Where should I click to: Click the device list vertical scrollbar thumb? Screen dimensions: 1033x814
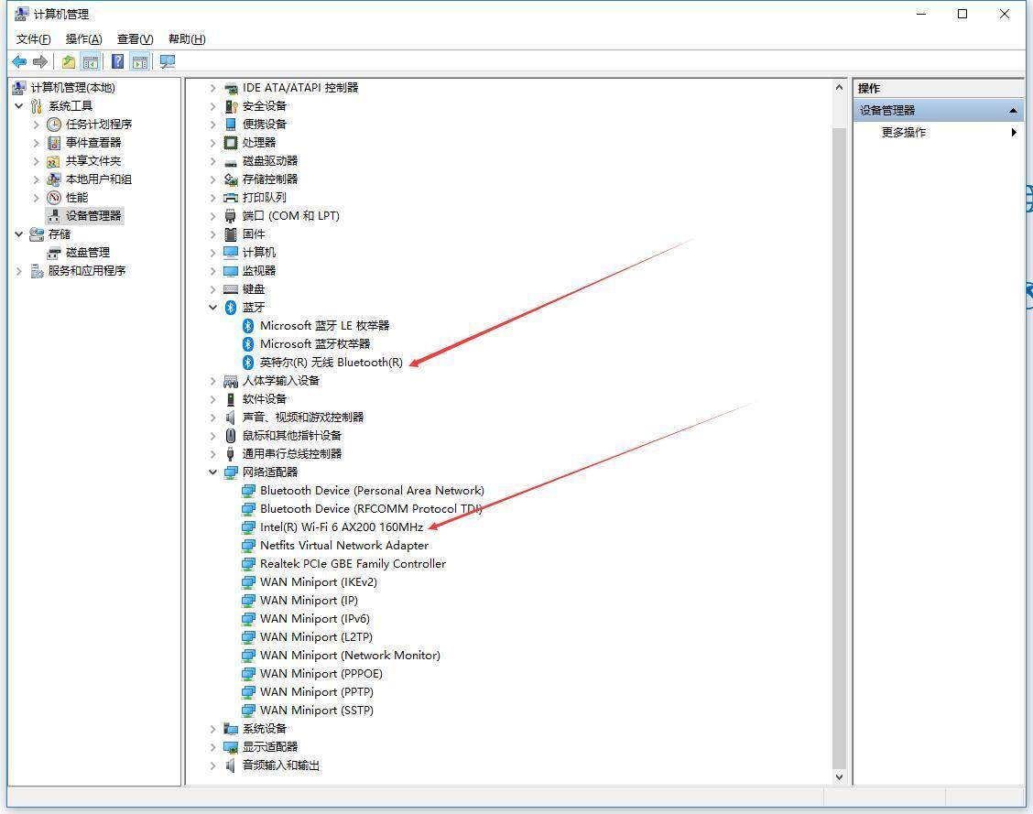coord(839,448)
